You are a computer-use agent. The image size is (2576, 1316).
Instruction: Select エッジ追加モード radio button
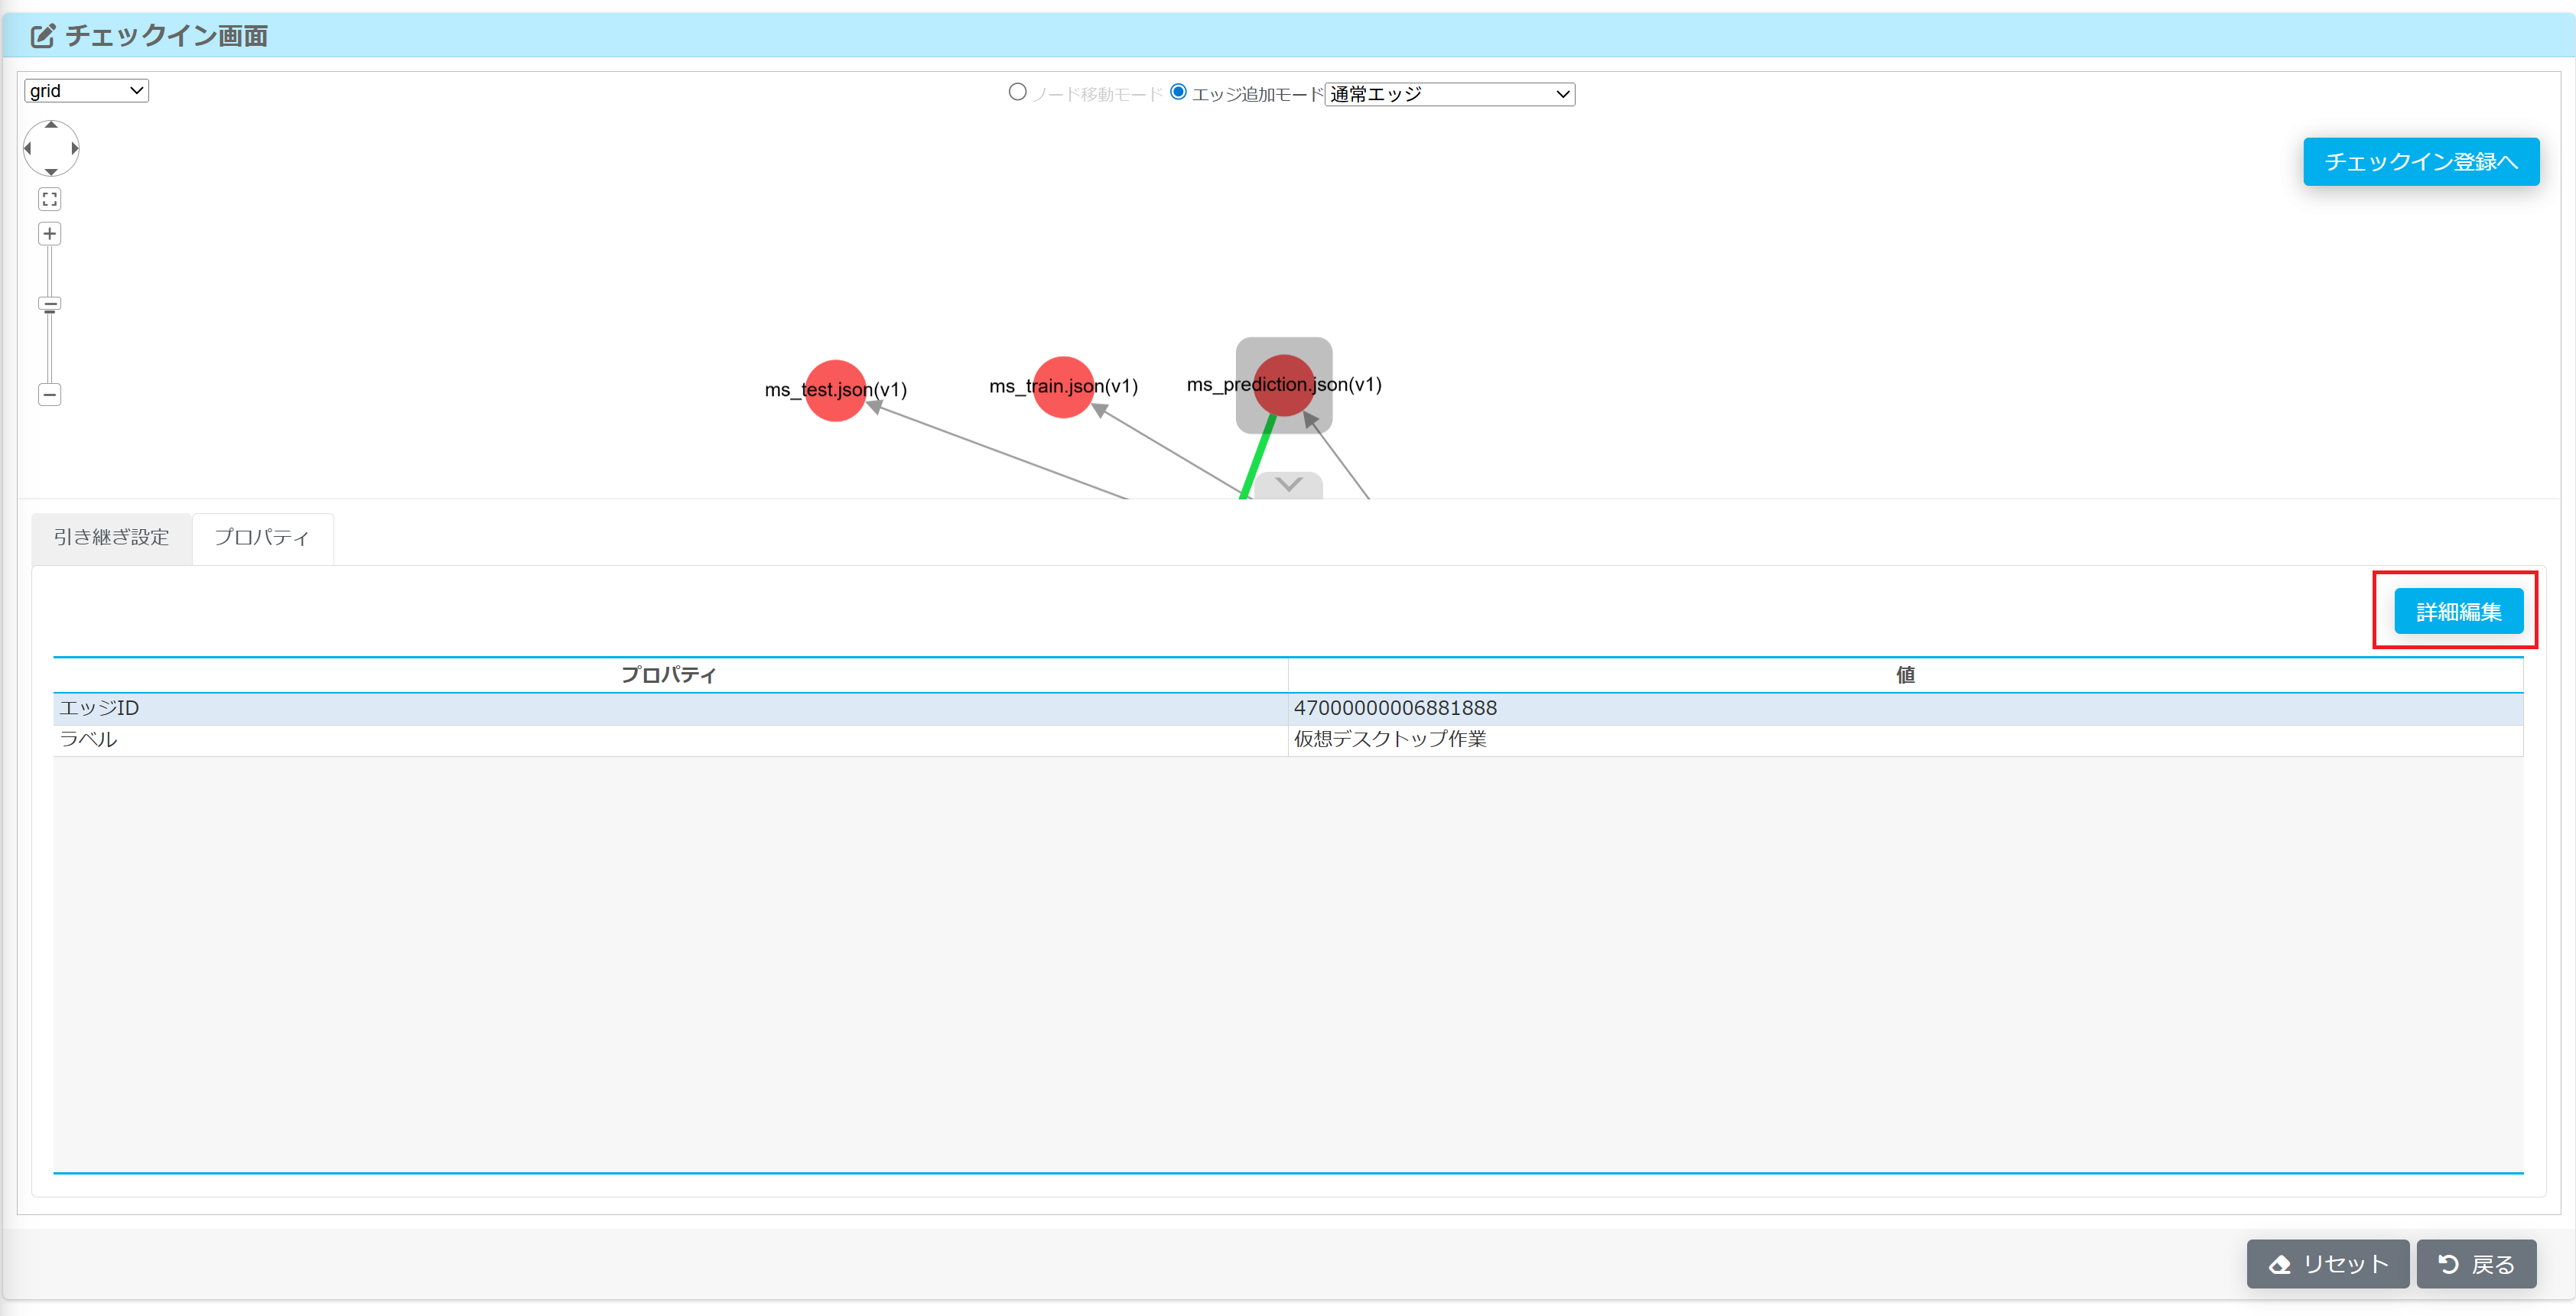pos(1178,92)
